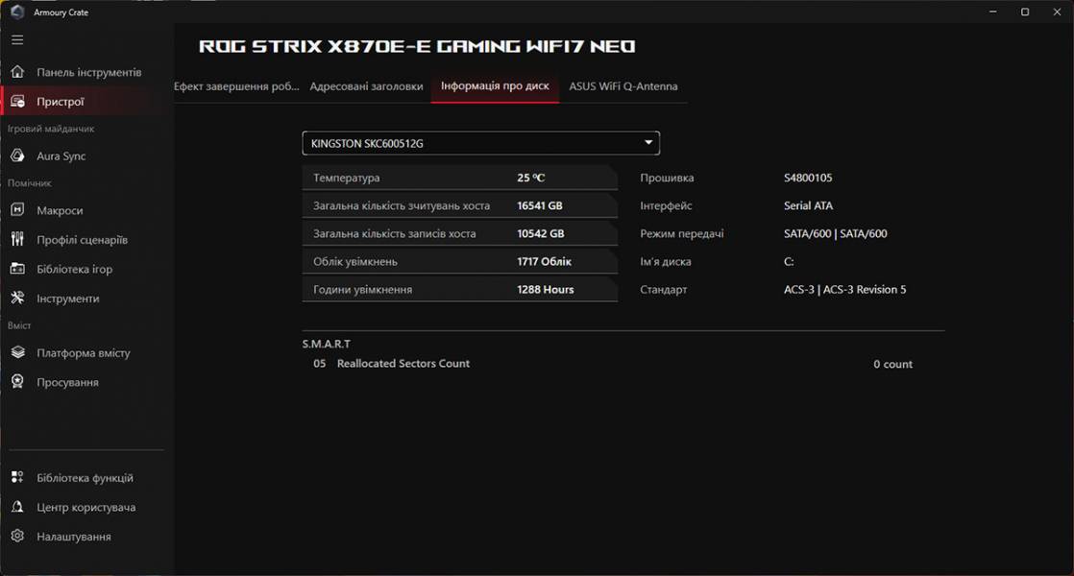Click firmware value S4800105

[808, 178]
